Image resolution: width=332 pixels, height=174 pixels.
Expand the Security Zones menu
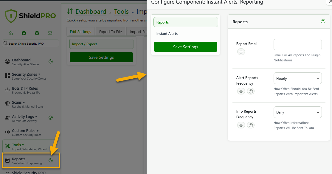[x=39, y=74]
